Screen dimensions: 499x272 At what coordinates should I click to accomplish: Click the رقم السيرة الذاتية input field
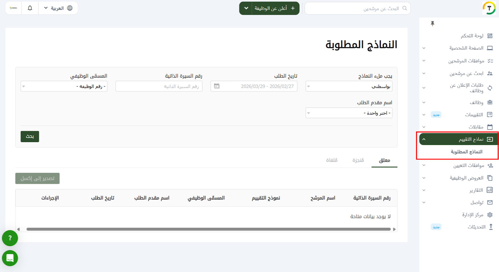pos(159,86)
